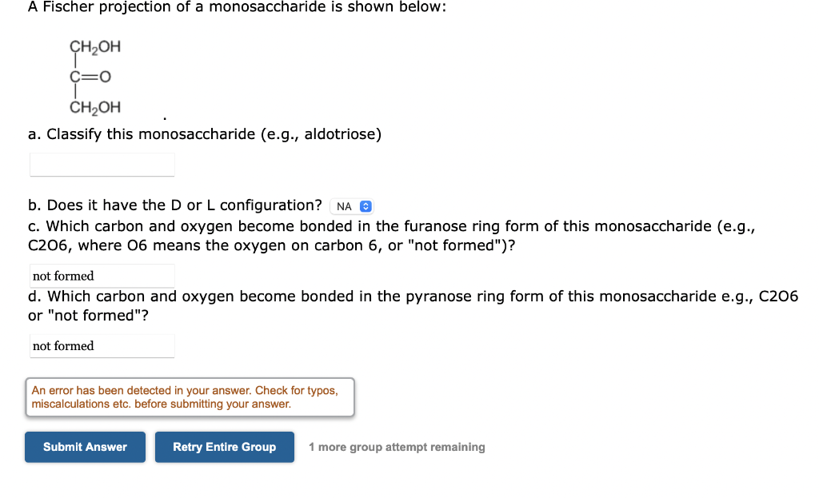Click the question text for part c

pyautogui.click(x=320, y=226)
